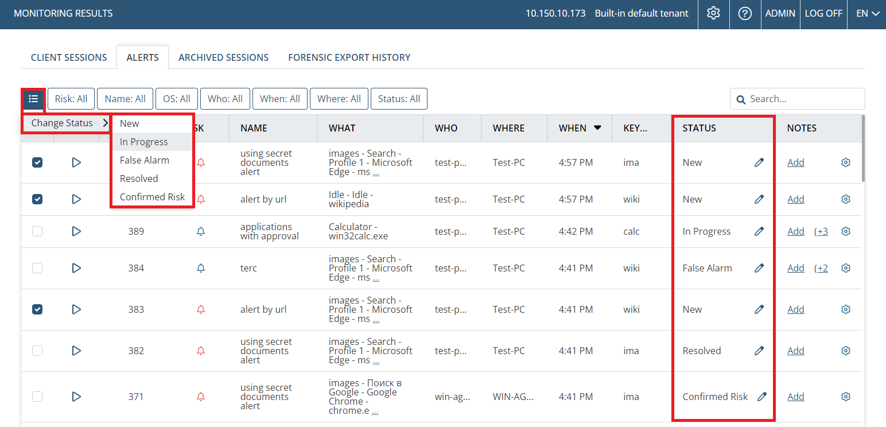886x427 pixels.
Task: Check the checkbox for alert 389
Action: click(x=37, y=231)
